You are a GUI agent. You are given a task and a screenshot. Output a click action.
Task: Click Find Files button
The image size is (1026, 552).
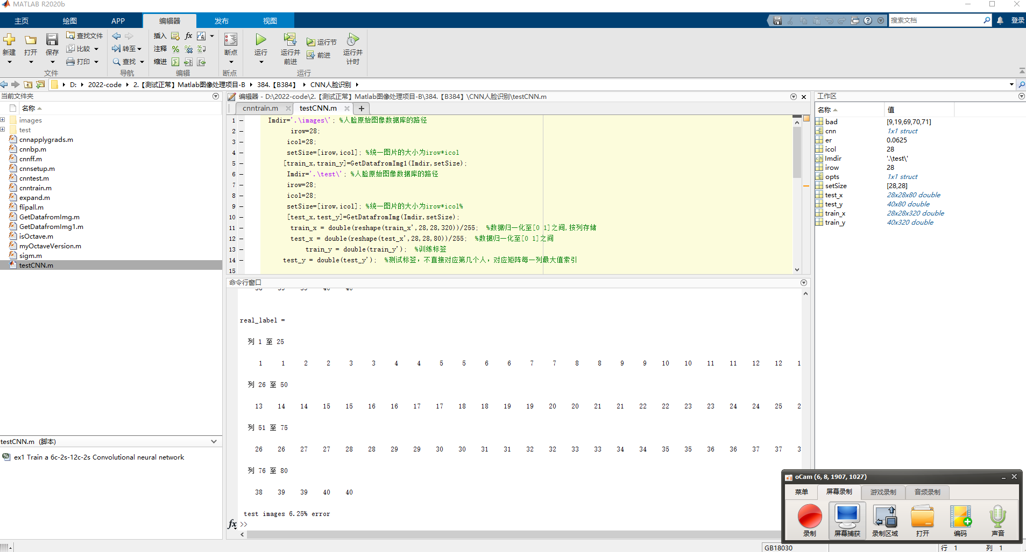tap(84, 35)
